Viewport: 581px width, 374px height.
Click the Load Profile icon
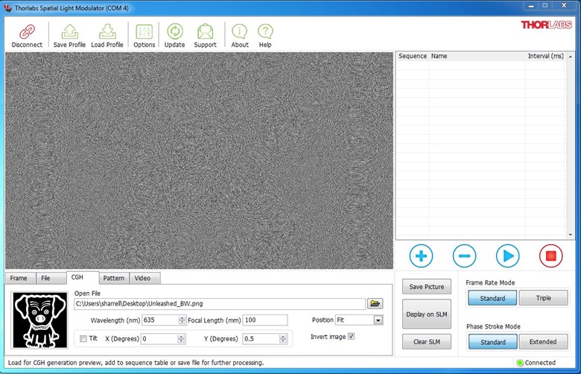(x=107, y=32)
